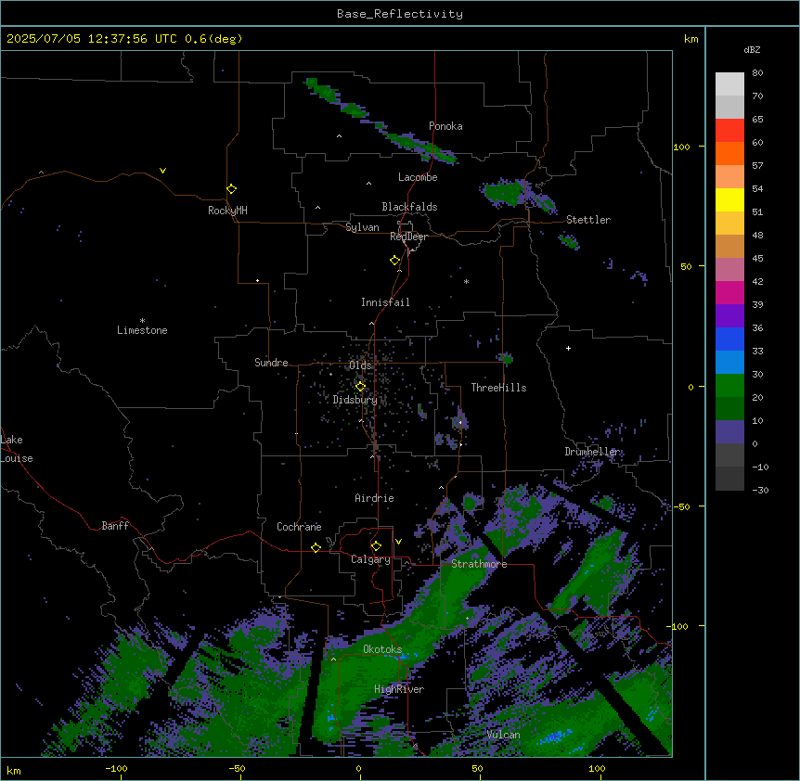Select the magenta 42 dBZ legend swatch
The height and width of the screenshot is (781, 800).
(x=729, y=292)
